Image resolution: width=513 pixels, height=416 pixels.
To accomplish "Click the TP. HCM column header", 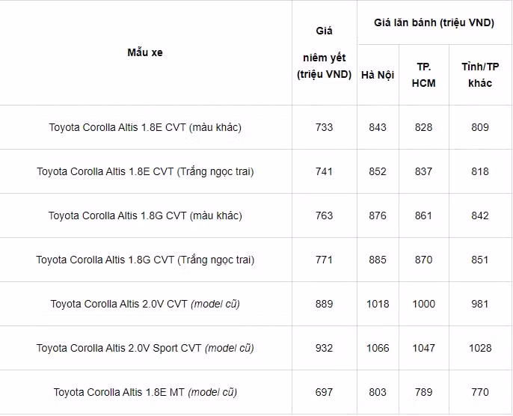I will coord(424,75).
